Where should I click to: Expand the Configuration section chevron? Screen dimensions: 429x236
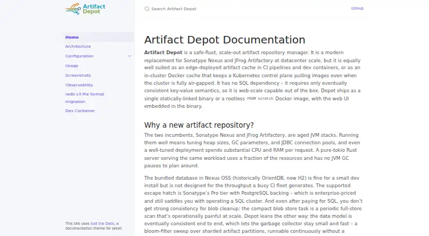point(129,56)
